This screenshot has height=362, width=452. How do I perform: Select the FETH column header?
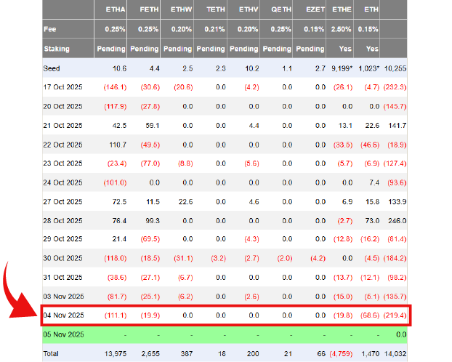pyautogui.click(x=148, y=9)
